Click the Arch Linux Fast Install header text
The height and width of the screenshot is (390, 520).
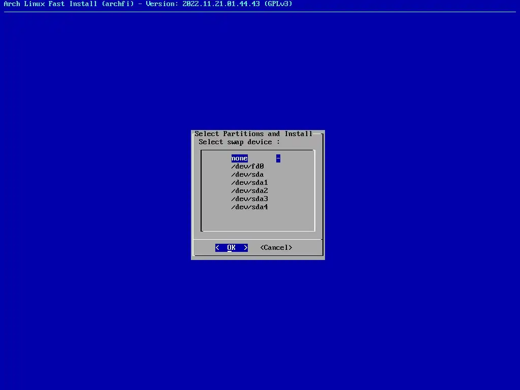click(148, 4)
